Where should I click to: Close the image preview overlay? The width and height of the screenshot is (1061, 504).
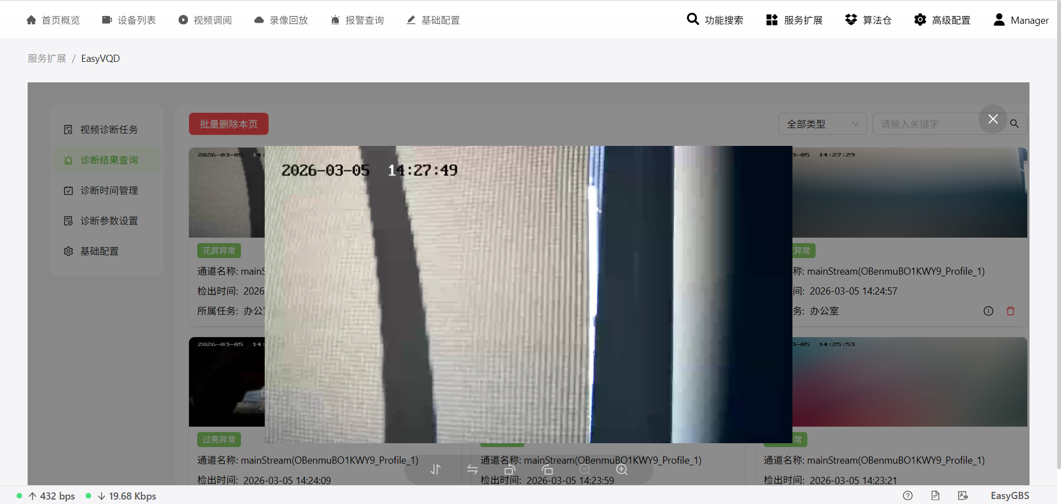pos(992,119)
